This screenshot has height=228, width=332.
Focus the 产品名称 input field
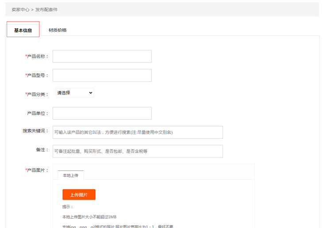coord(102,57)
